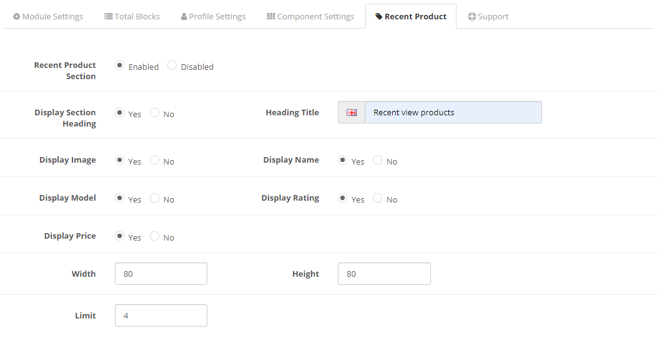Click the user icon on Profile Settings tab
Image resolution: width=657 pixels, height=344 pixels.
pos(184,17)
